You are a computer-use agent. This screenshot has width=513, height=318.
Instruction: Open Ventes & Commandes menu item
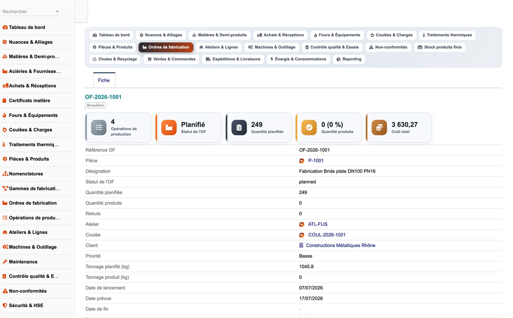pos(171,59)
